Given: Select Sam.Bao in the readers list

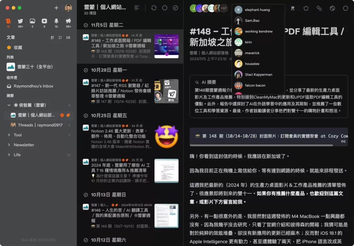Looking at the screenshot, I should tap(258, 20).
